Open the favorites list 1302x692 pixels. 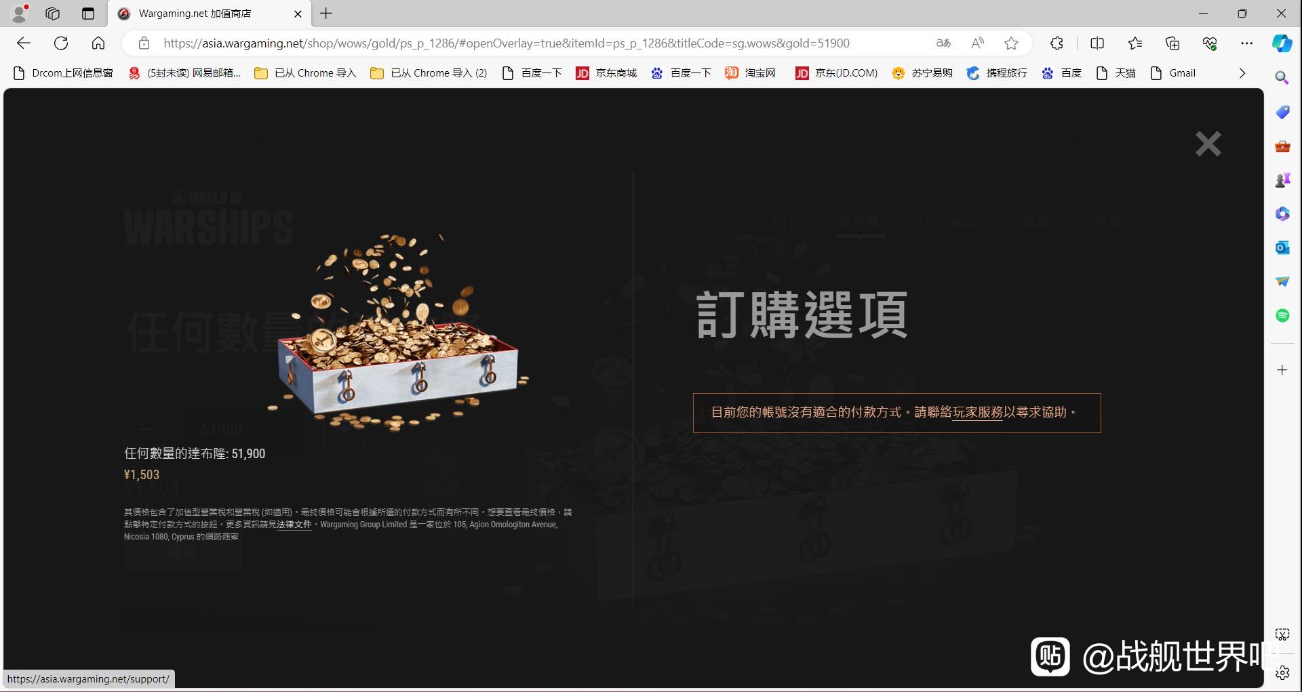(x=1135, y=43)
